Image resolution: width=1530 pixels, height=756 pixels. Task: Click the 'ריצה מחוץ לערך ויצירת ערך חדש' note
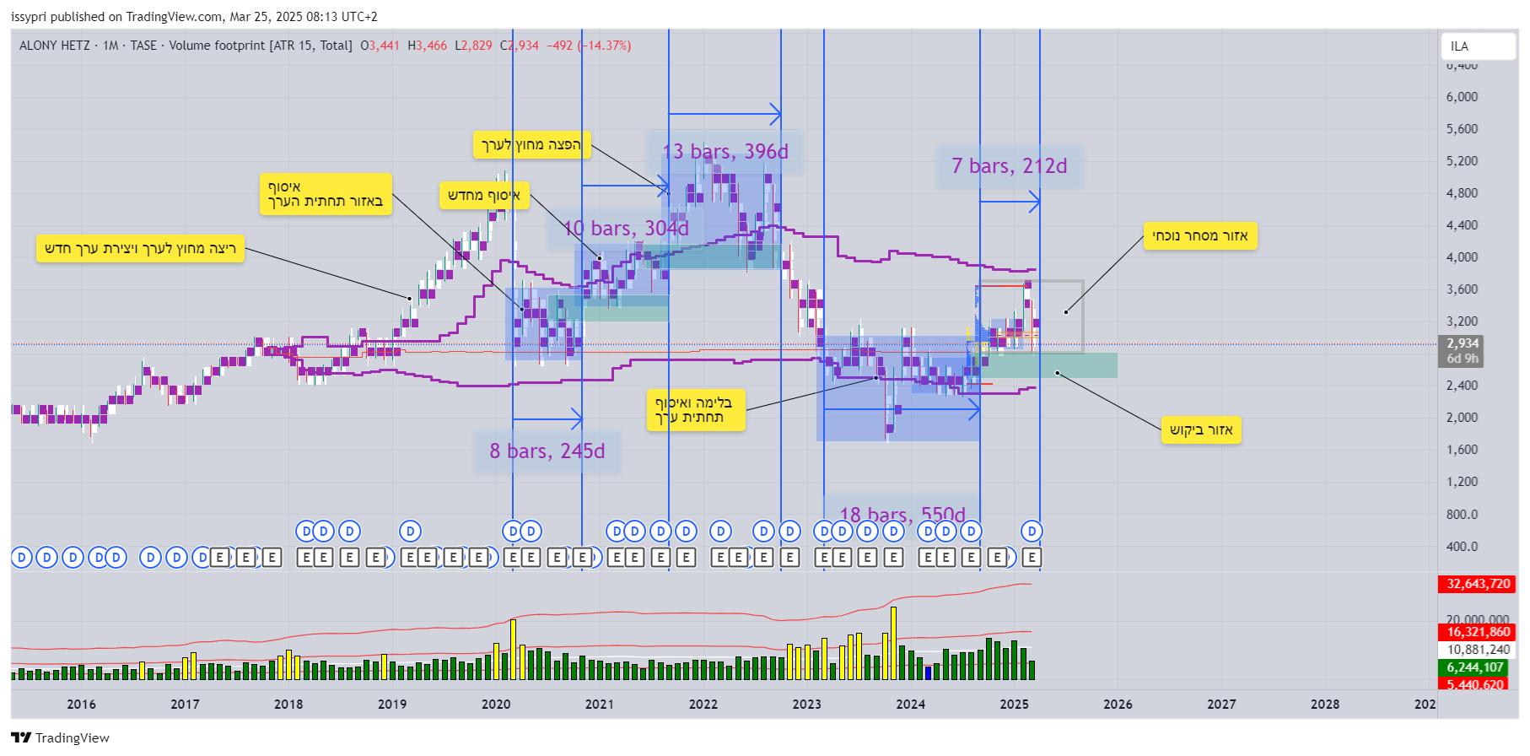(x=140, y=248)
